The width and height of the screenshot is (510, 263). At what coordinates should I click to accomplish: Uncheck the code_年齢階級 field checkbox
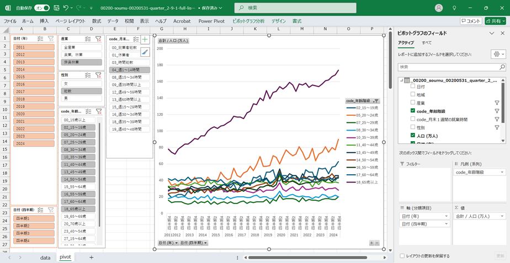[413, 111]
